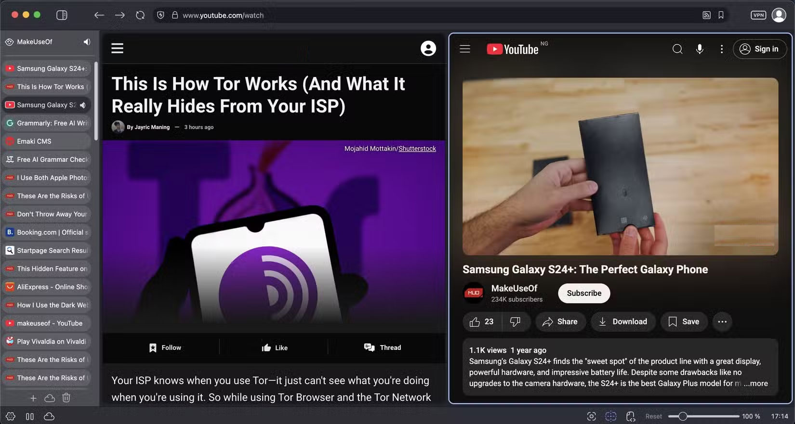The width and height of the screenshot is (795, 424).
Task: Switch to I Use Both Apple Photos tab
Action: [46, 178]
